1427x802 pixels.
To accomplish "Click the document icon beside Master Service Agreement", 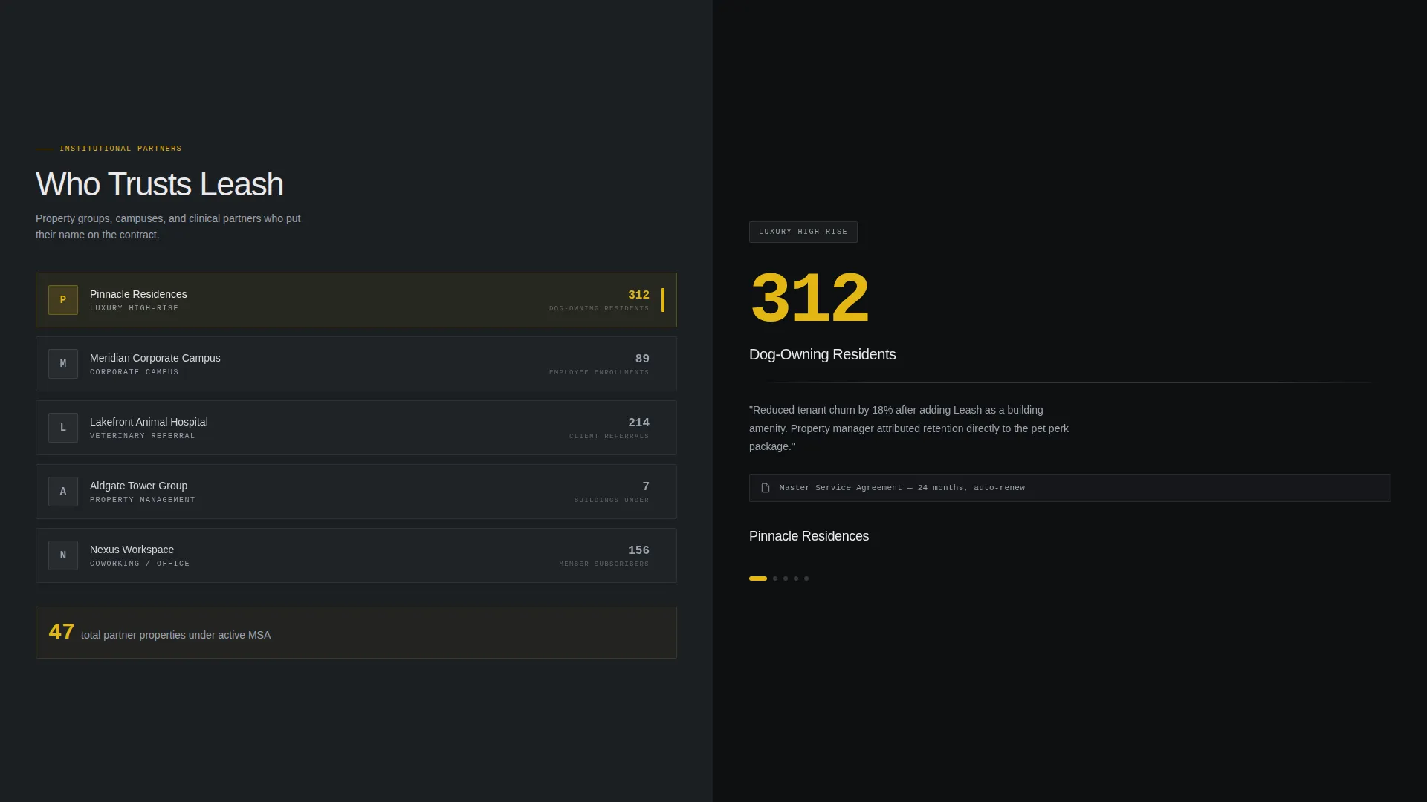I will [x=766, y=488].
